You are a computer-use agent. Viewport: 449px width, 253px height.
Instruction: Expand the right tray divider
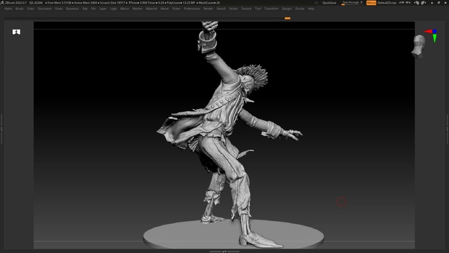pyautogui.click(x=447, y=129)
